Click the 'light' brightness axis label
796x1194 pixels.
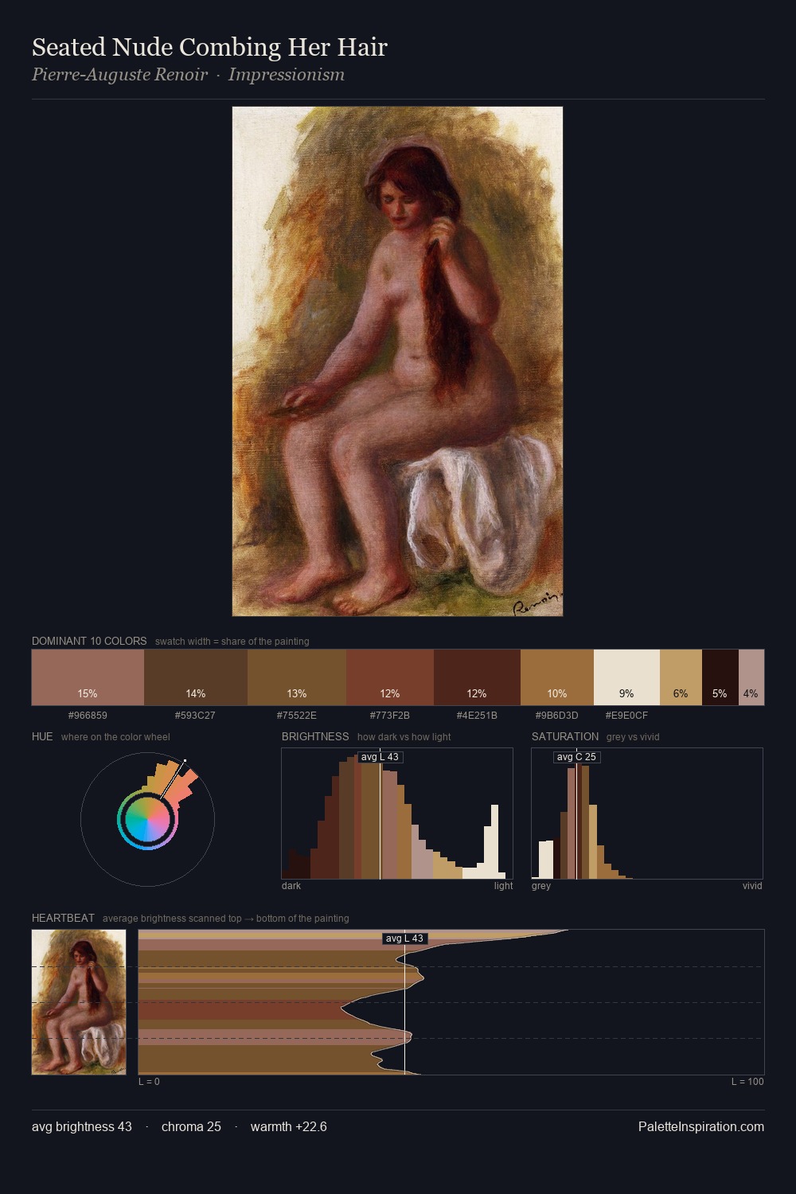click(503, 885)
